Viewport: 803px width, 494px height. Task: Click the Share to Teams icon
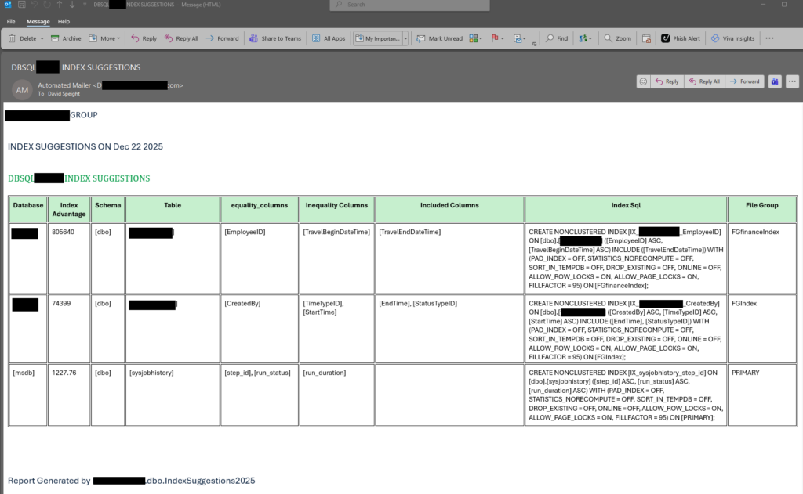(x=253, y=38)
